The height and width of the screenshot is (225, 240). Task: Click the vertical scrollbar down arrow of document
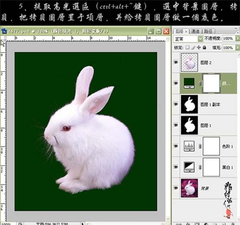(x=168, y=218)
